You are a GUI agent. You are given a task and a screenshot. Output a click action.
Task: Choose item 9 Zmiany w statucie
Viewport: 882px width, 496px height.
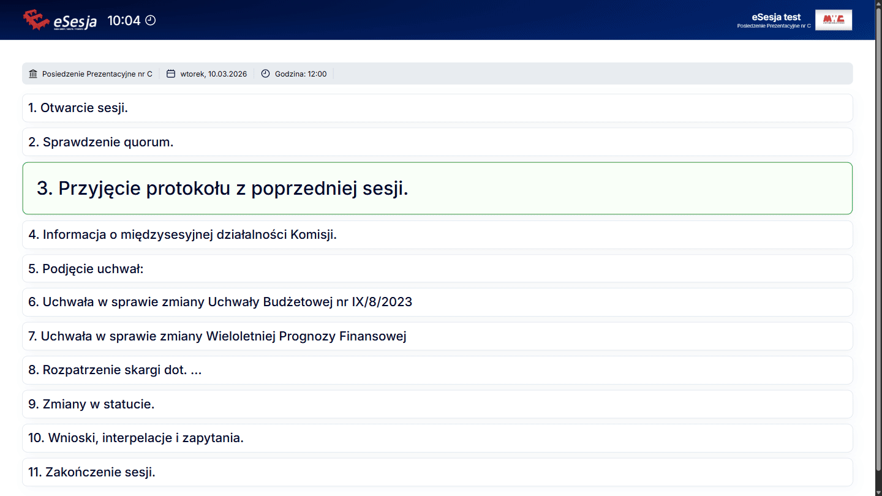pyautogui.click(x=91, y=404)
